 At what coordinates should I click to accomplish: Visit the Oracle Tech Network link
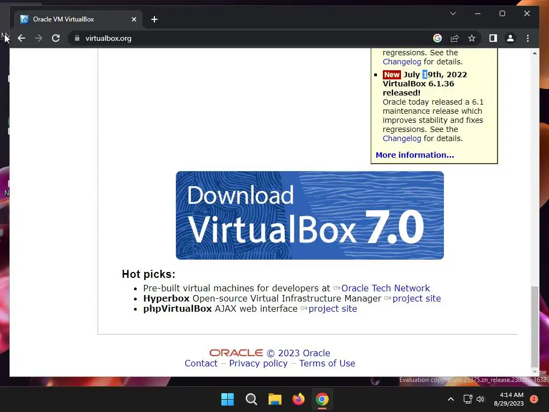(385, 288)
